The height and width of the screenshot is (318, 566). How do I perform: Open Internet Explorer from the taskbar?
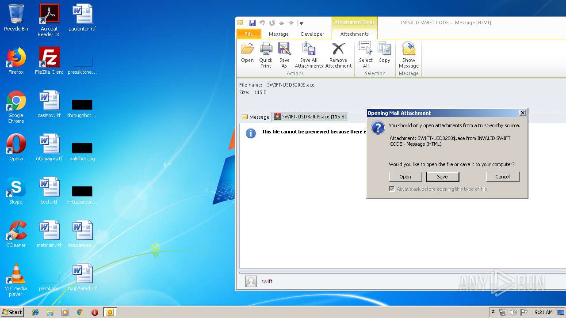[x=35, y=312]
